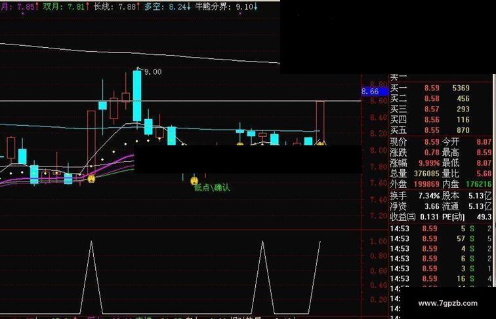Image resolution: width=496 pixels, height=319 pixels.
Task: Click the 多空: 8.24 indicator value
Action: click(x=167, y=7)
